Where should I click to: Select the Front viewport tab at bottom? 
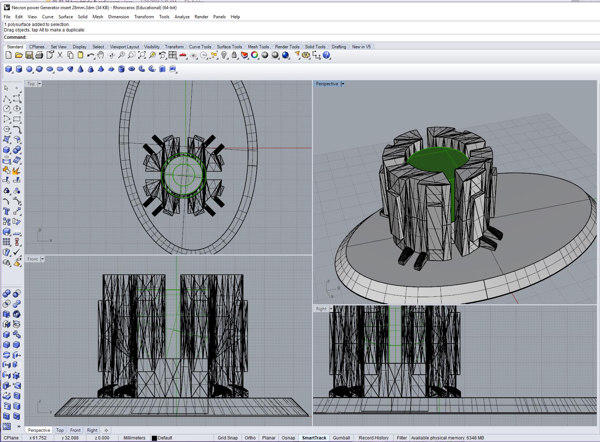[x=75, y=430]
